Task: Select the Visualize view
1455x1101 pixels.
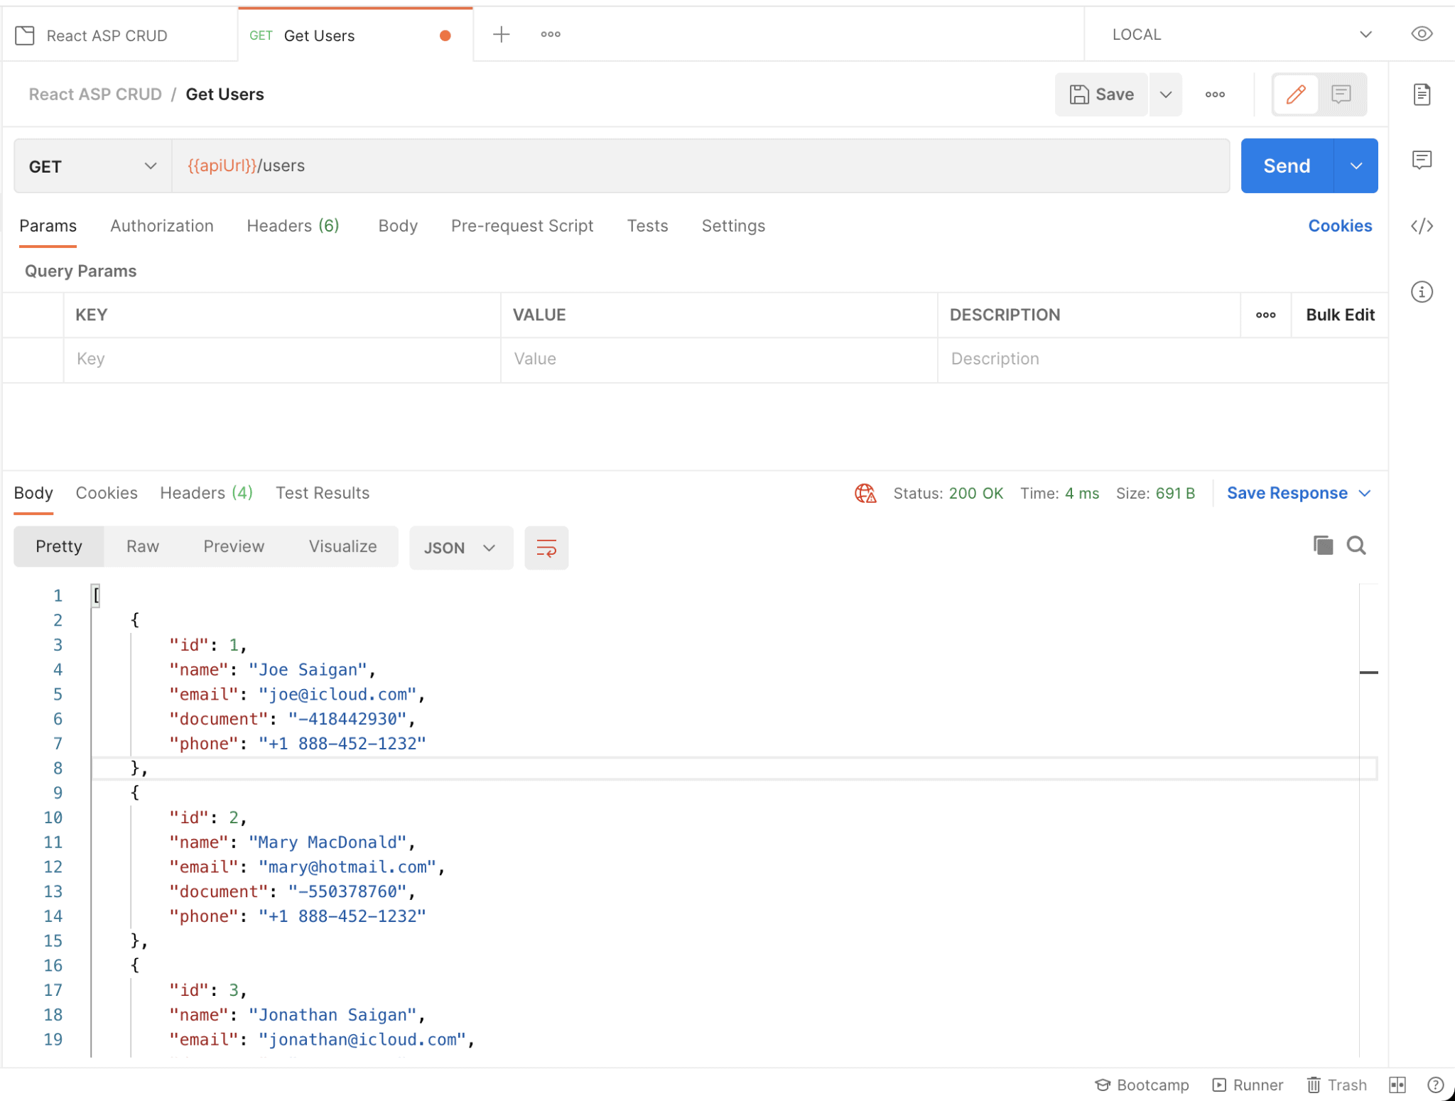Action: click(x=342, y=546)
